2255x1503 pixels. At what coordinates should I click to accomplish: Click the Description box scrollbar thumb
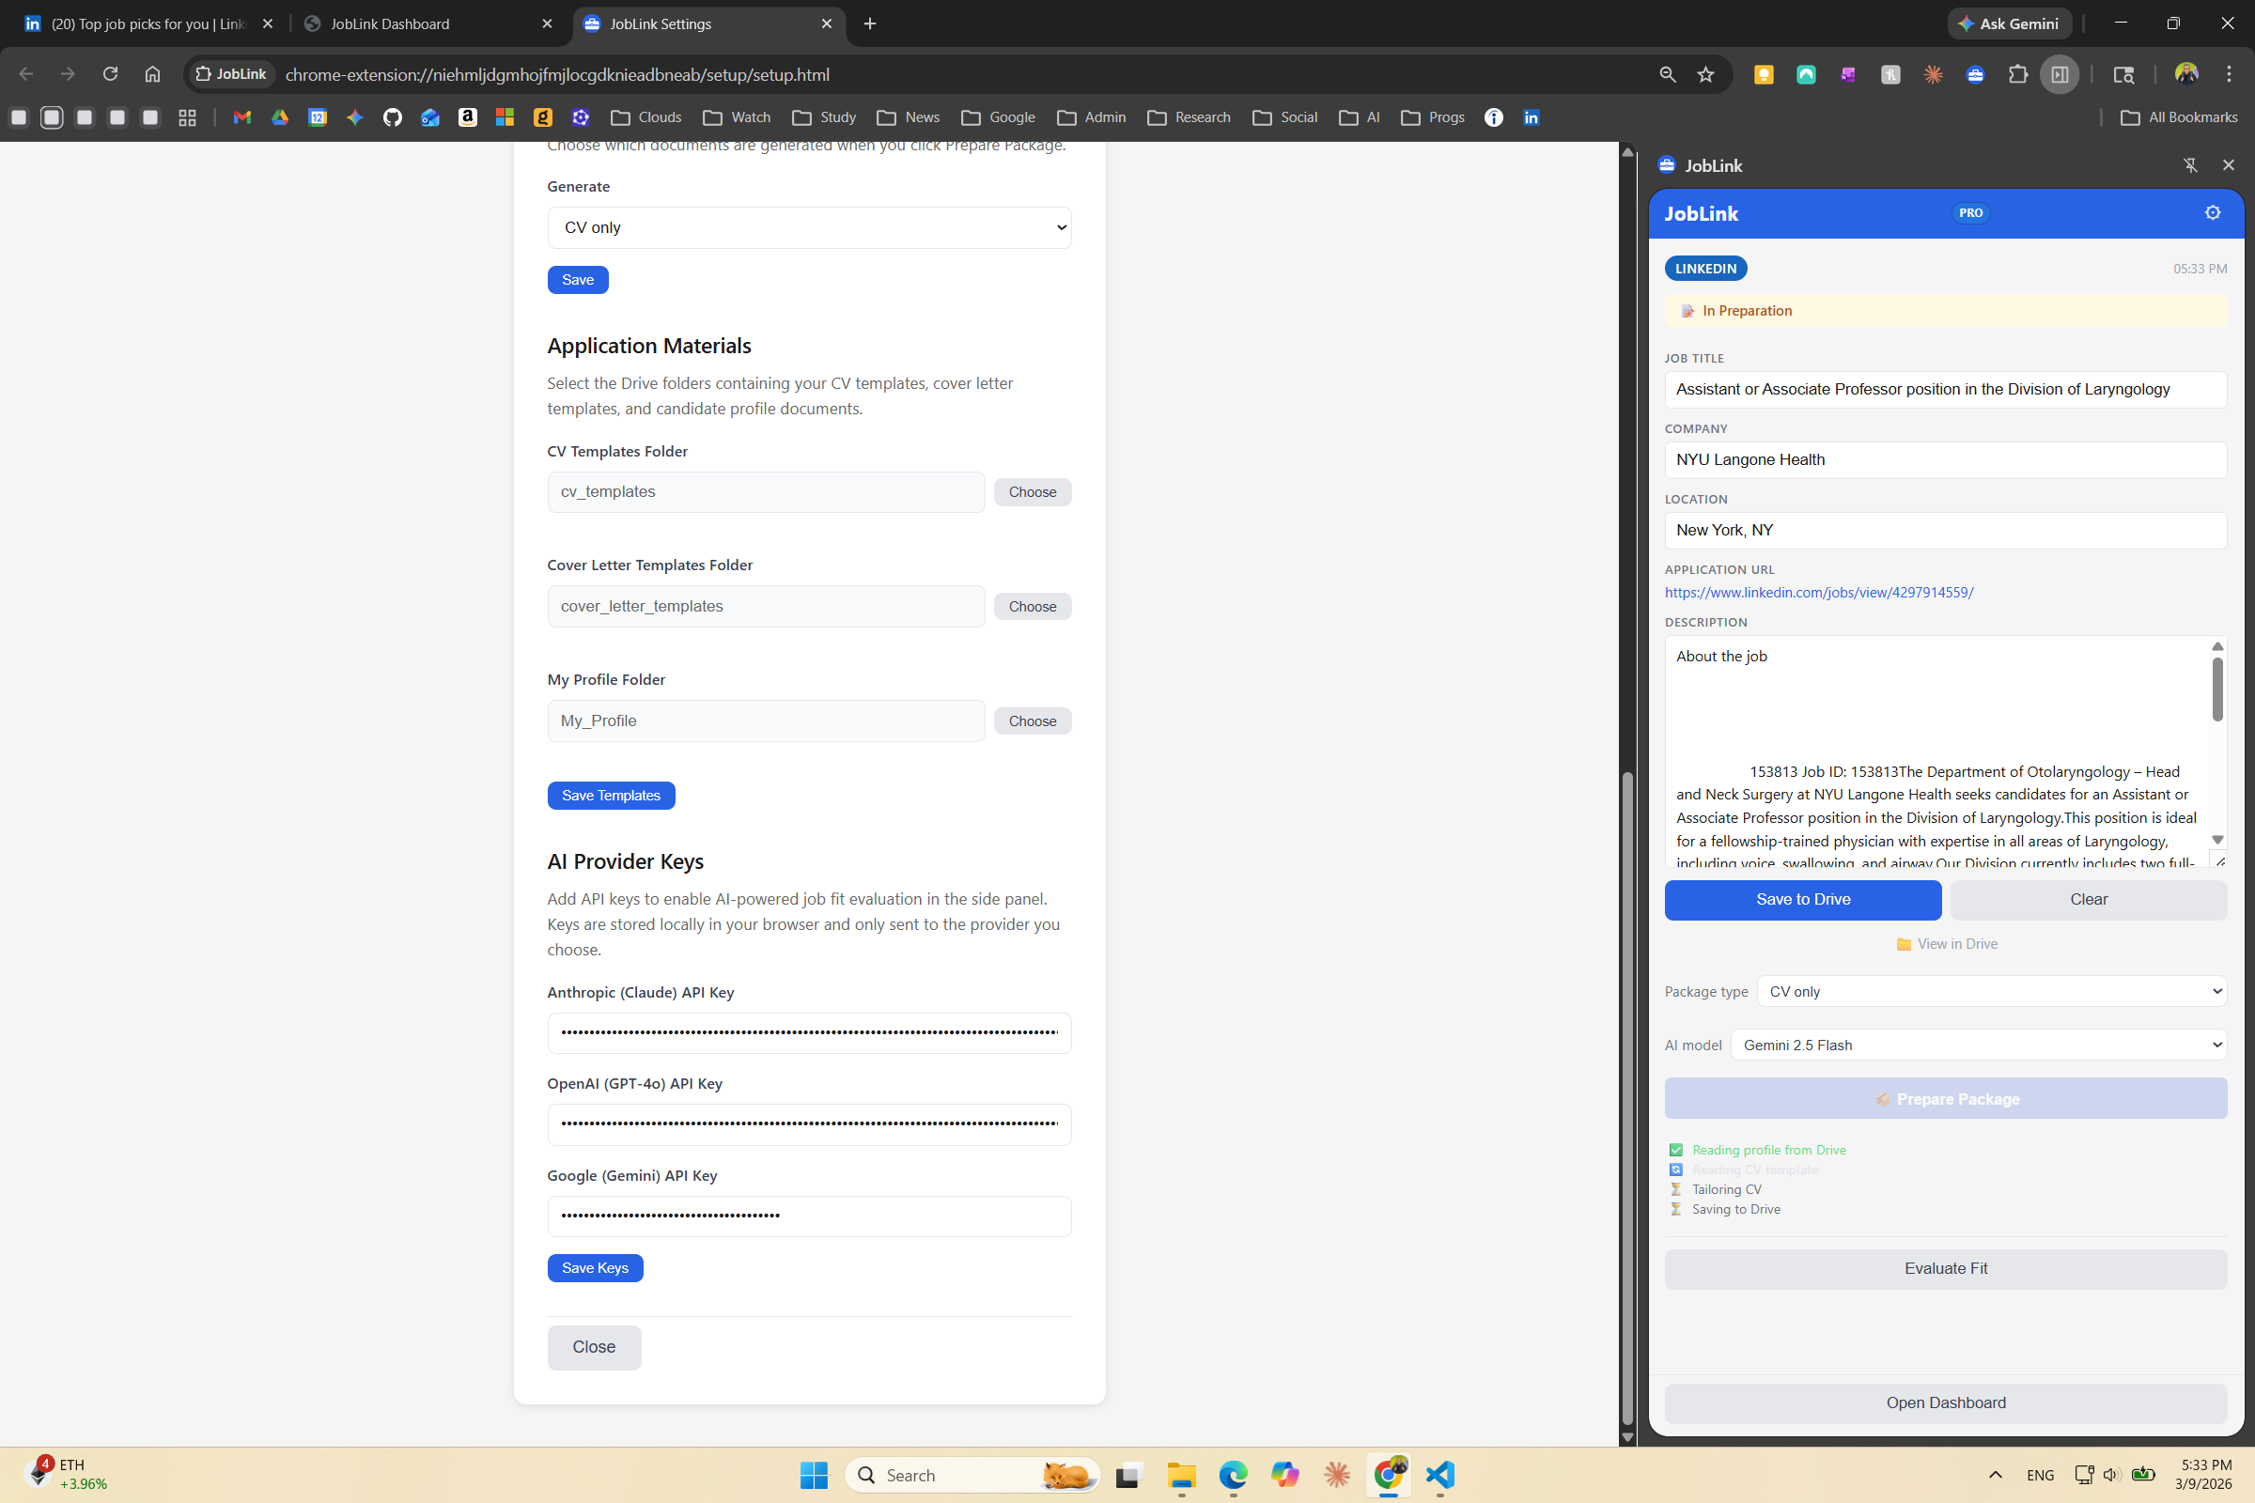point(2216,689)
